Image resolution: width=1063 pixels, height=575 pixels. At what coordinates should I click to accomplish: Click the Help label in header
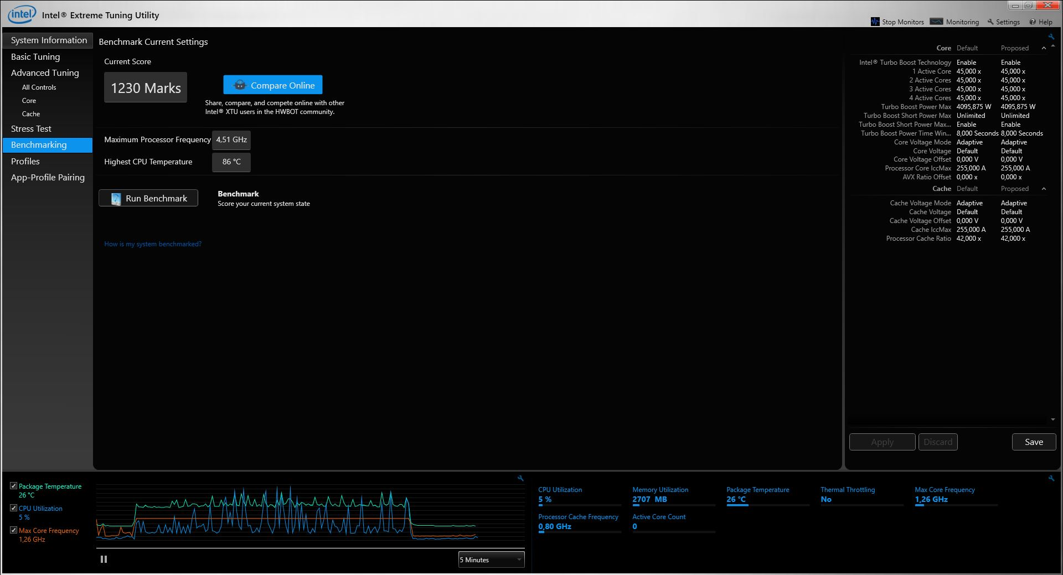coord(1045,22)
